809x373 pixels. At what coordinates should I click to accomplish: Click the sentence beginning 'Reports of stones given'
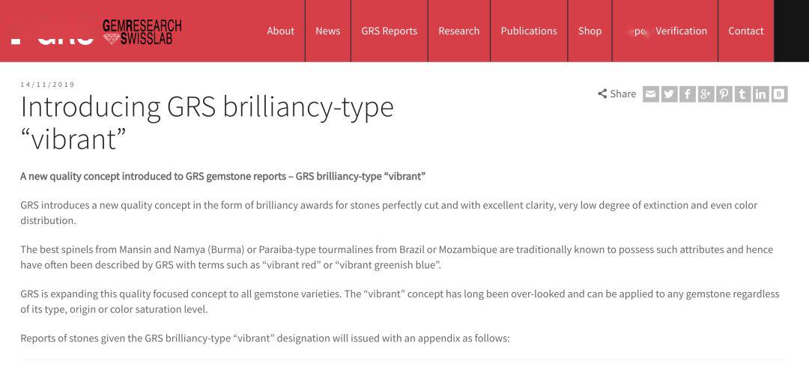pyautogui.click(x=264, y=339)
